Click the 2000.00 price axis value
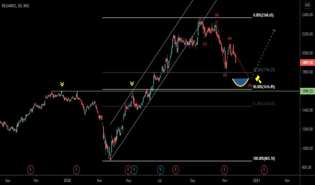Image resolution: width=315 pixels, height=185 pixels. point(307,53)
